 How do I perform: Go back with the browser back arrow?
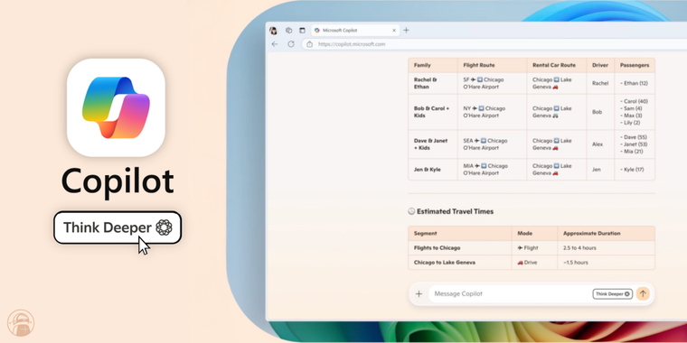[x=275, y=44]
